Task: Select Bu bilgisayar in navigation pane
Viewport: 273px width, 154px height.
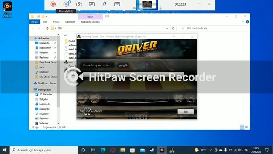Action: [x=44, y=89]
